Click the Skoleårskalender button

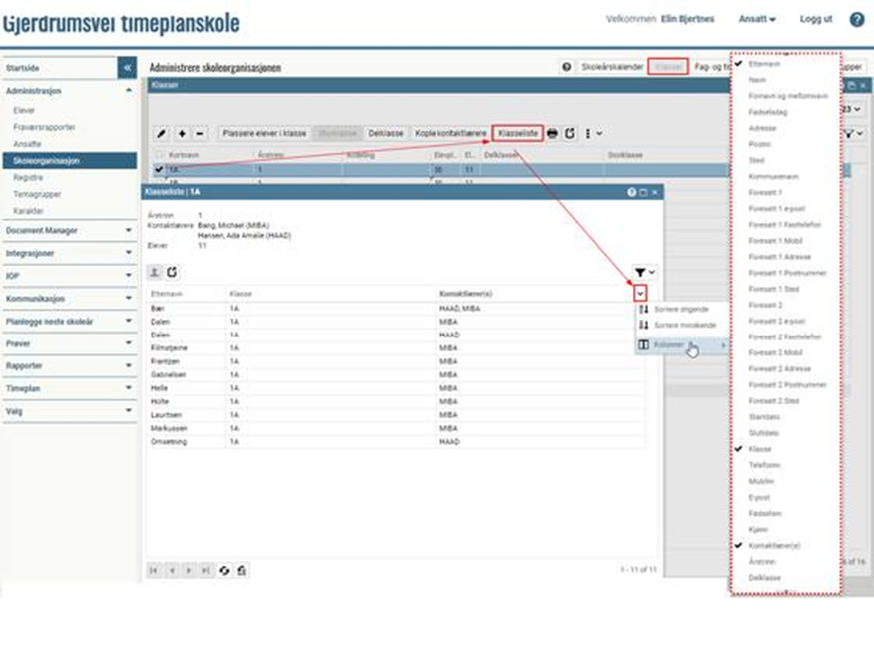(x=611, y=67)
